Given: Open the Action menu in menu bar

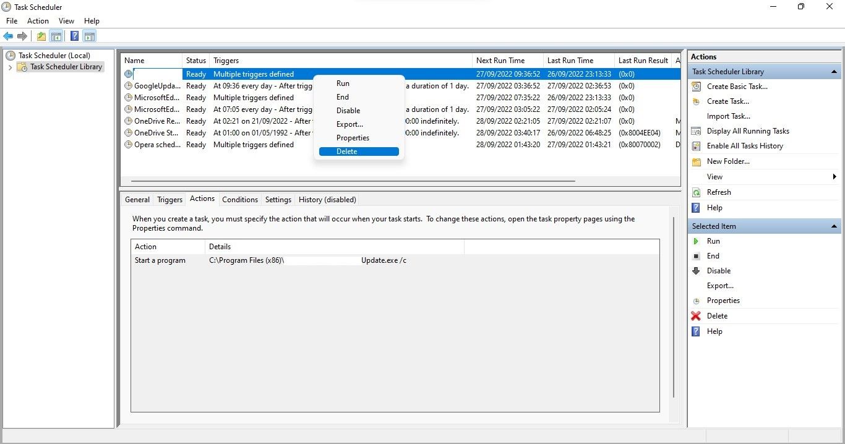Looking at the screenshot, I should pyautogui.click(x=38, y=21).
